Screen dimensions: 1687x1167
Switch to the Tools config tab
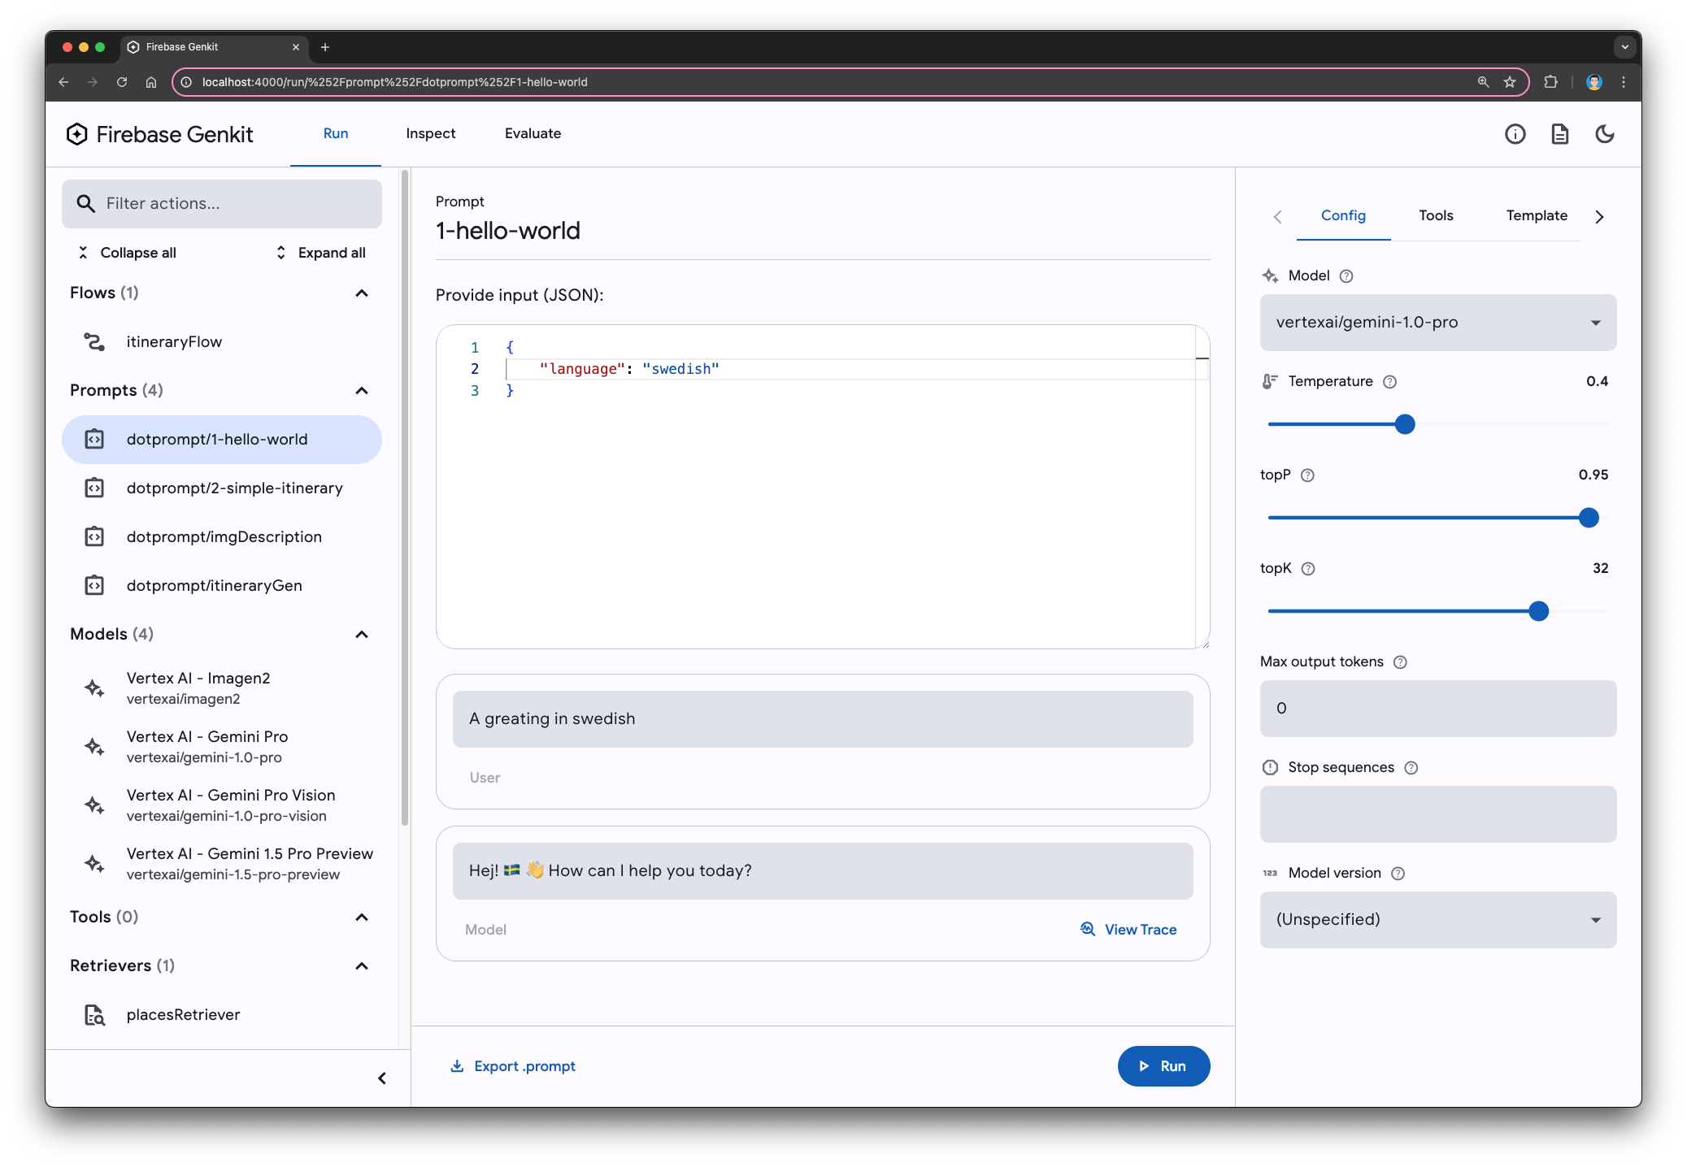coord(1436,215)
